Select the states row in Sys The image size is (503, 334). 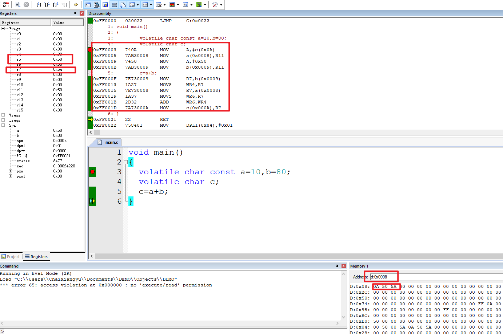click(x=42, y=161)
